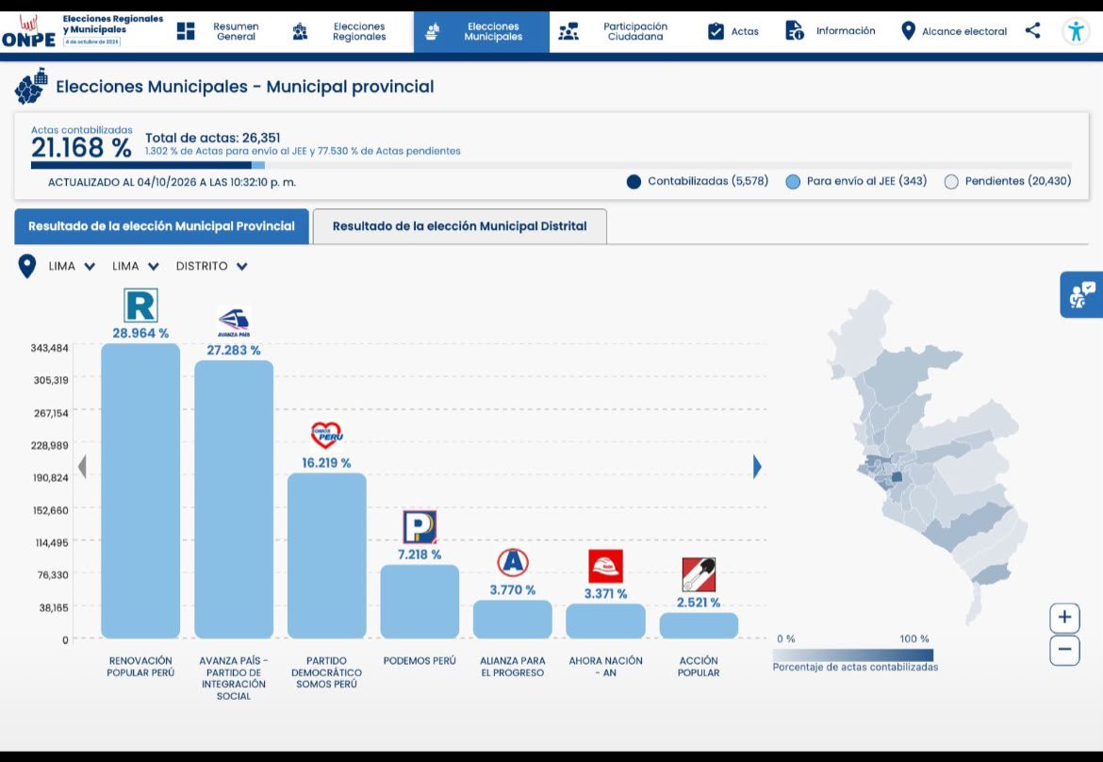Screen dimensions: 1103x762
Task: Expand the first LIMA department dropdown
Action: click(x=71, y=266)
